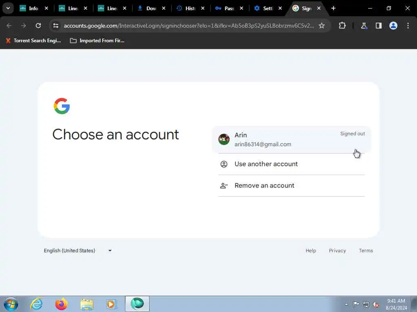Close the Passwords tab
The image size is (417, 312).
pyautogui.click(x=241, y=8)
